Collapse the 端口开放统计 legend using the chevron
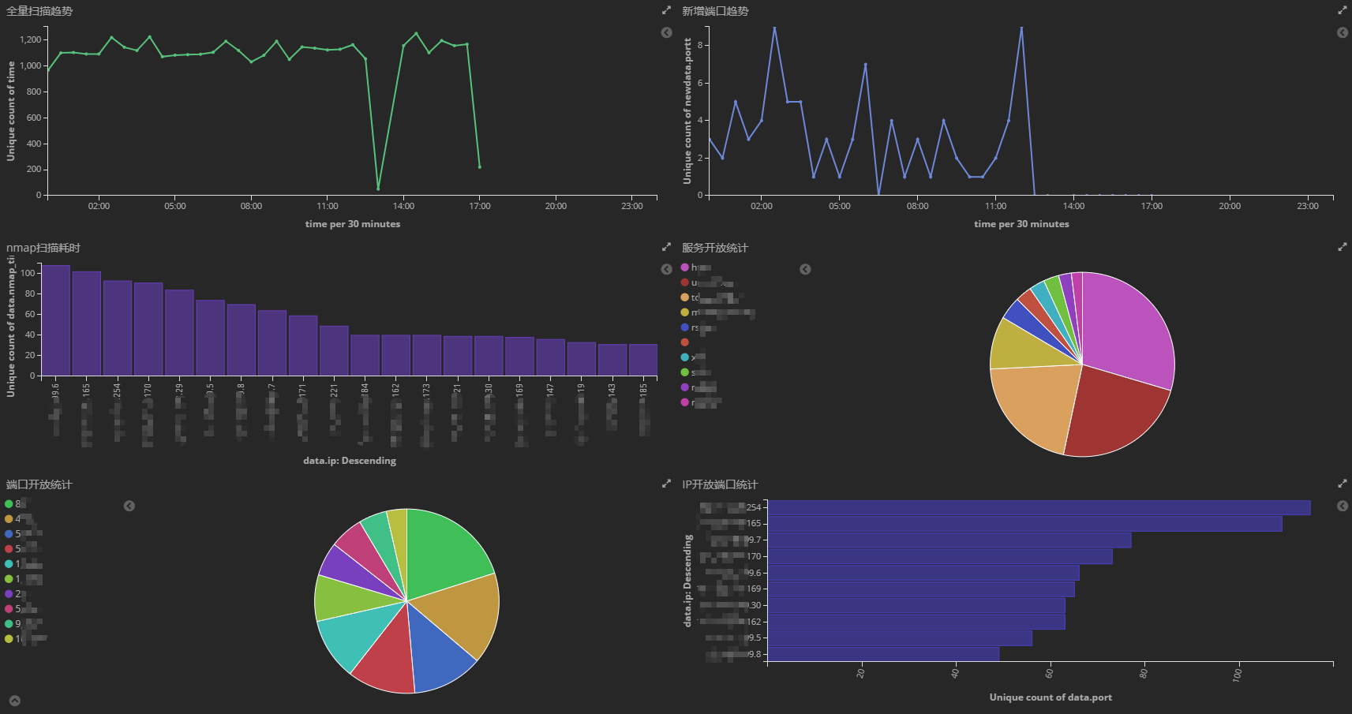 coord(129,506)
